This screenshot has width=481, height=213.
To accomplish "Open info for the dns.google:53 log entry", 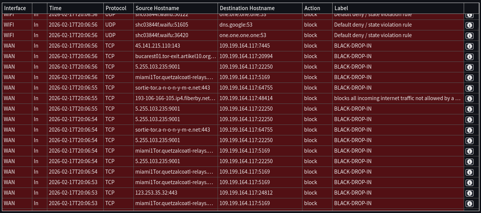I will [x=469, y=25].
